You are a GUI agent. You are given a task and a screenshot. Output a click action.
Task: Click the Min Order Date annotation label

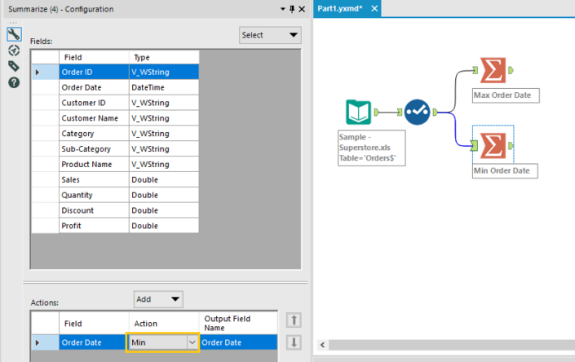tap(505, 170)
